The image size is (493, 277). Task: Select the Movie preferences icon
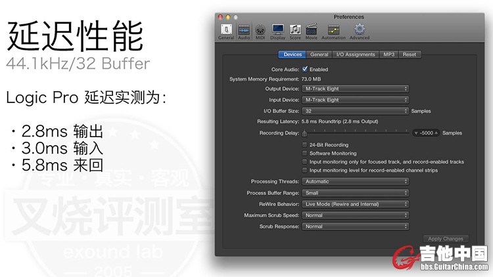pos(311,31)
